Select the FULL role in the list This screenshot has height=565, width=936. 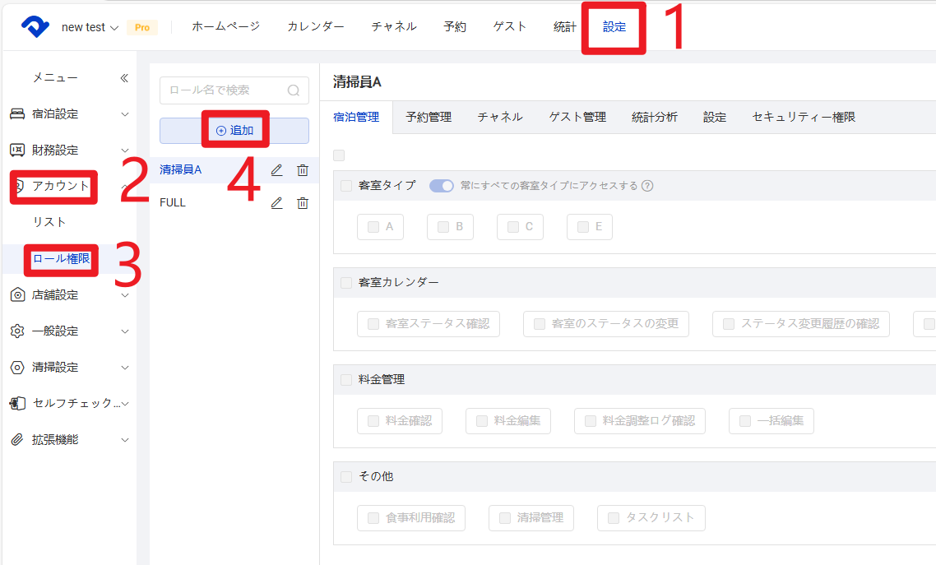[174, 203]
